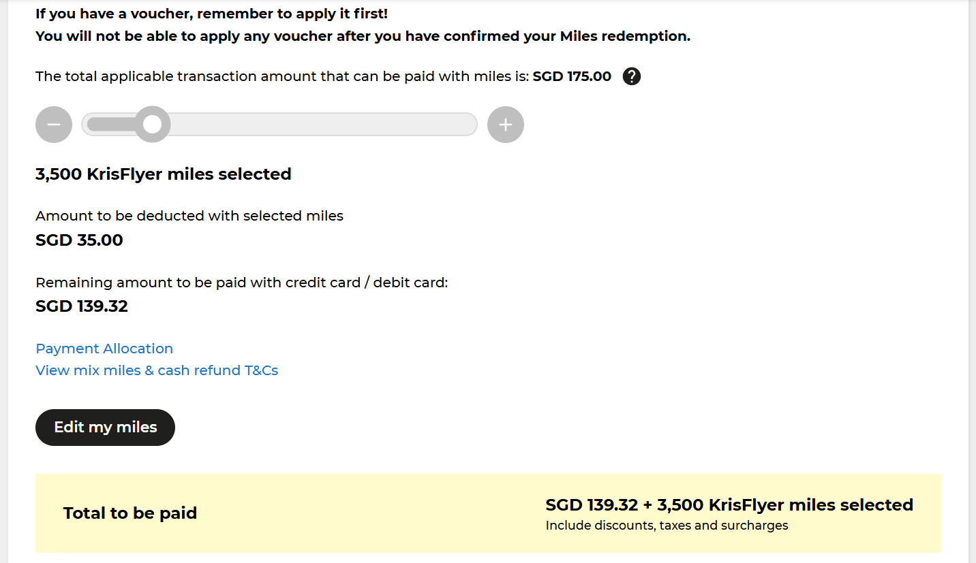Click the yellow payment summary banner

(488, 513)
